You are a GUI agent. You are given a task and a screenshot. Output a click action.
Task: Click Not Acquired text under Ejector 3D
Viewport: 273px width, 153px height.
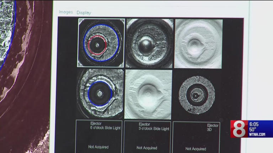(x=196, y=149)
